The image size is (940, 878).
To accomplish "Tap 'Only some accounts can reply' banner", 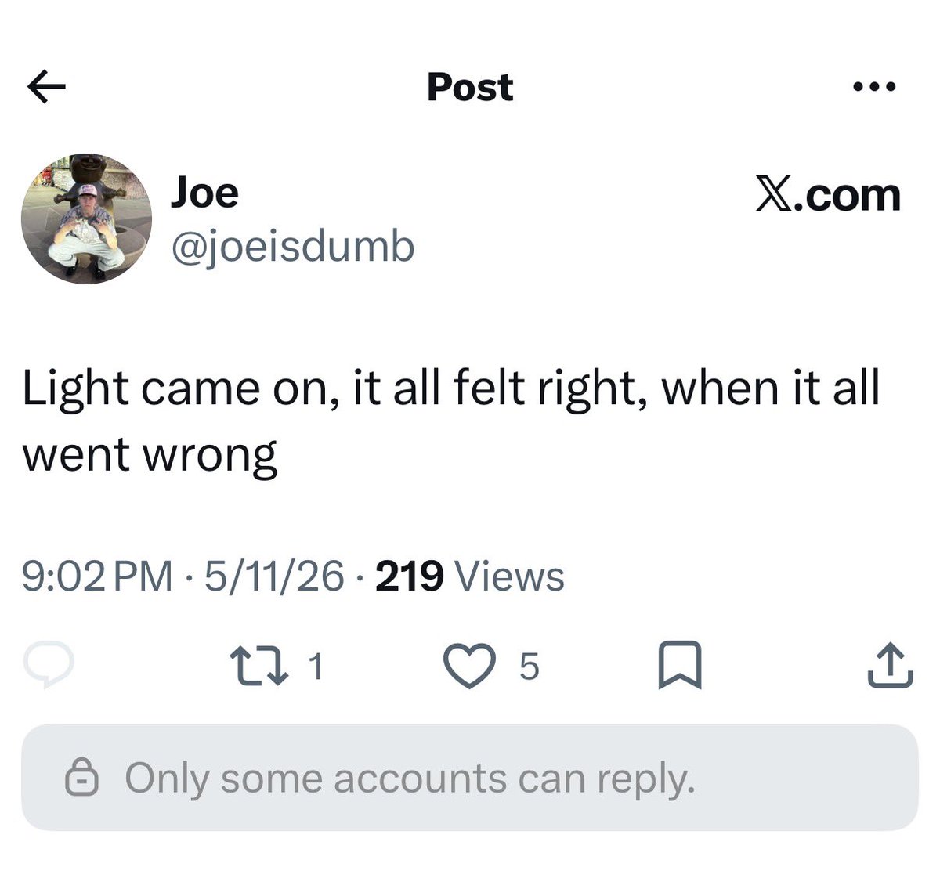I will [469, 778].
